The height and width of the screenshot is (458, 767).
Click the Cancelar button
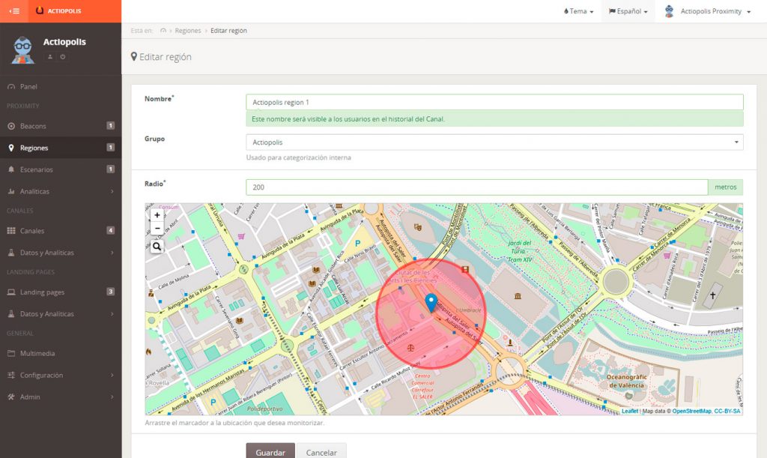(x=321, y=452)
